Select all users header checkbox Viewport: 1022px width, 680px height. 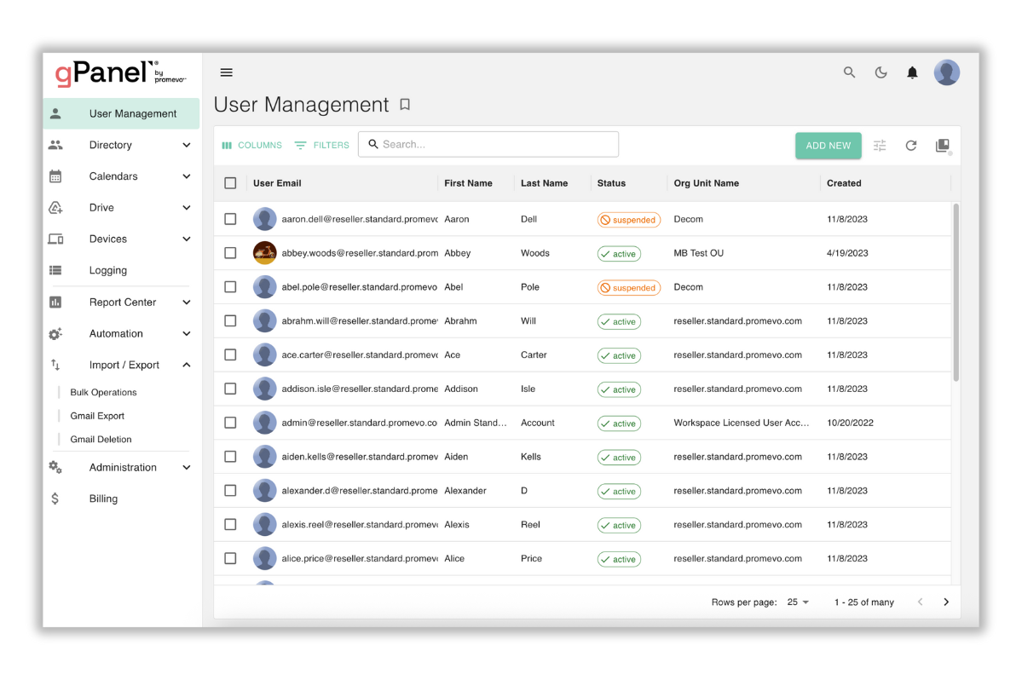click(230, 183)
